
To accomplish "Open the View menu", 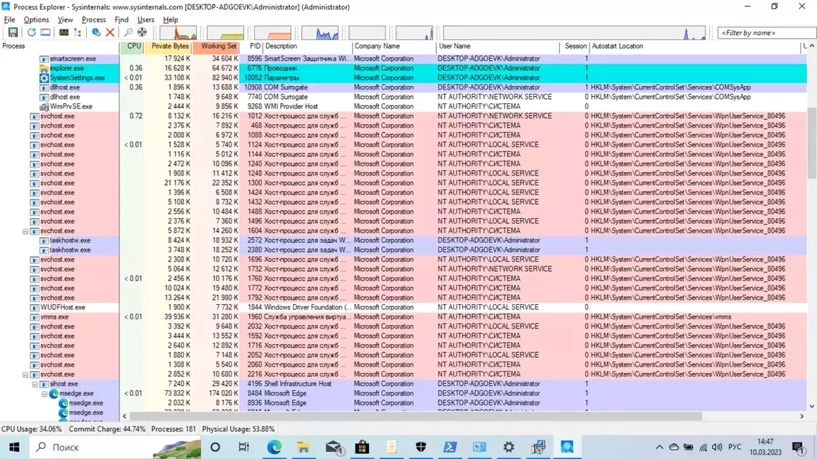I will [x=65, y=20].
